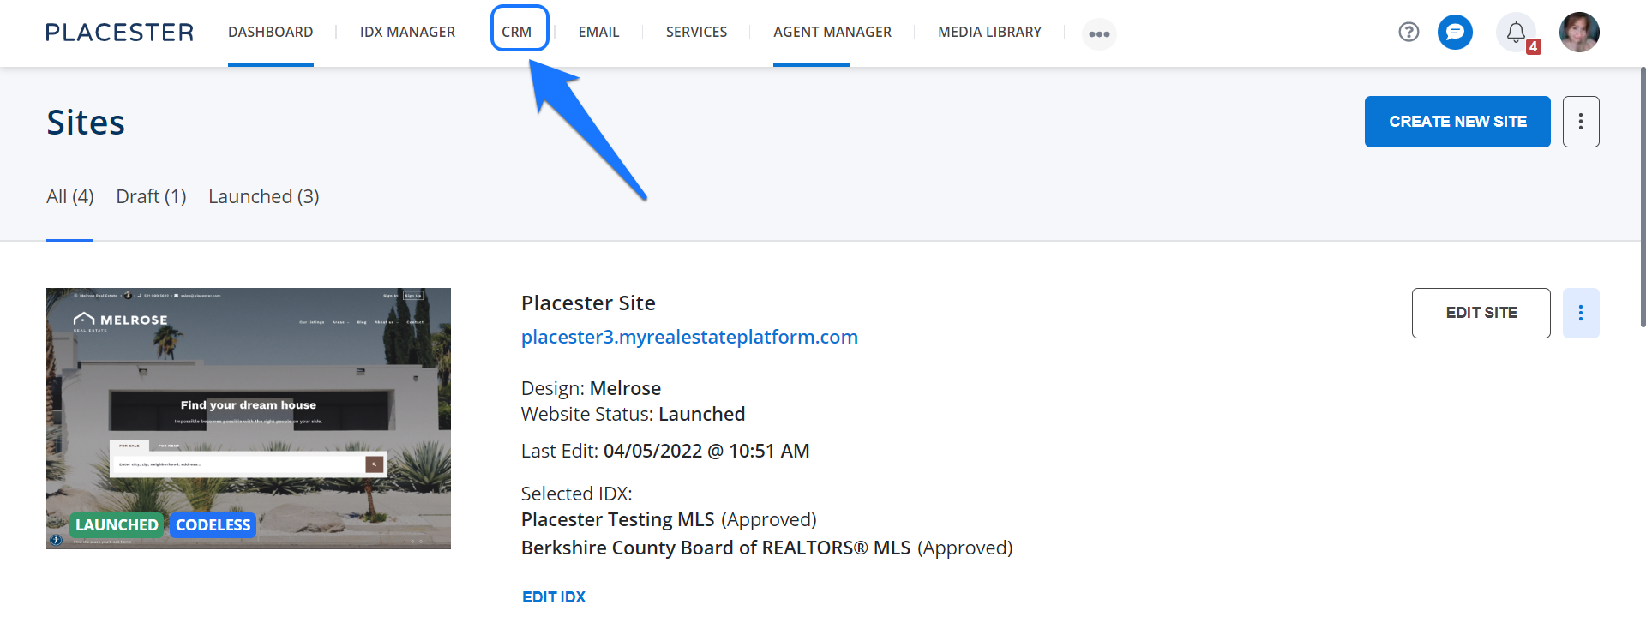Viewport: 1646px width, 629px height.
Task: Go to Dashboard tab
Action: coord(270,32)
